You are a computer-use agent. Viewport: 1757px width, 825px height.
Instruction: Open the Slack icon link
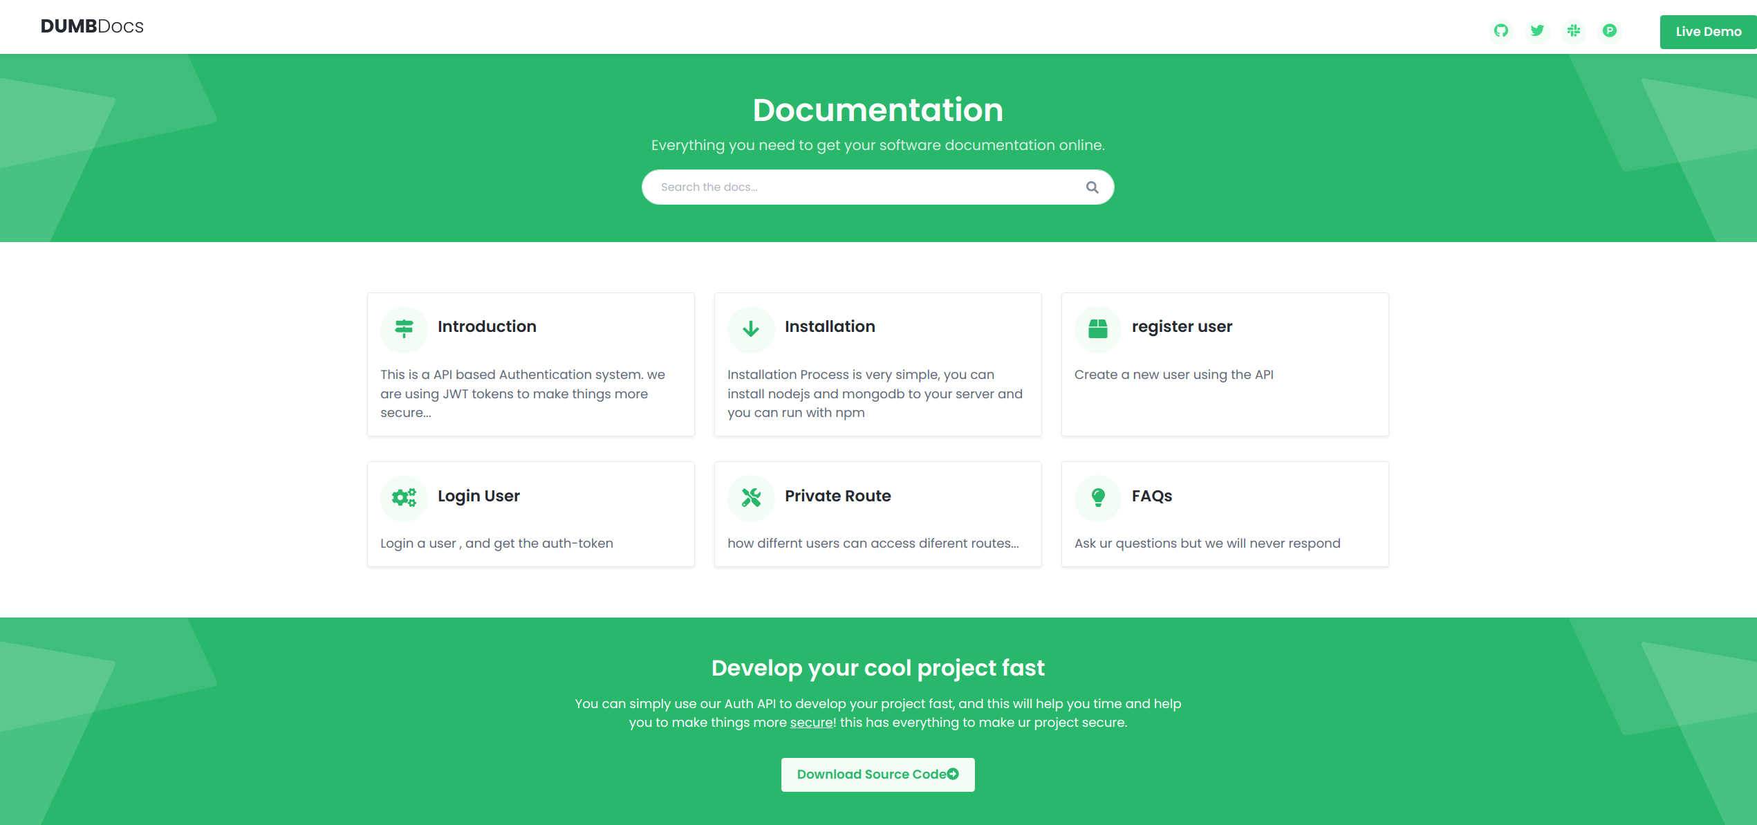click(x=1574, y=30)
